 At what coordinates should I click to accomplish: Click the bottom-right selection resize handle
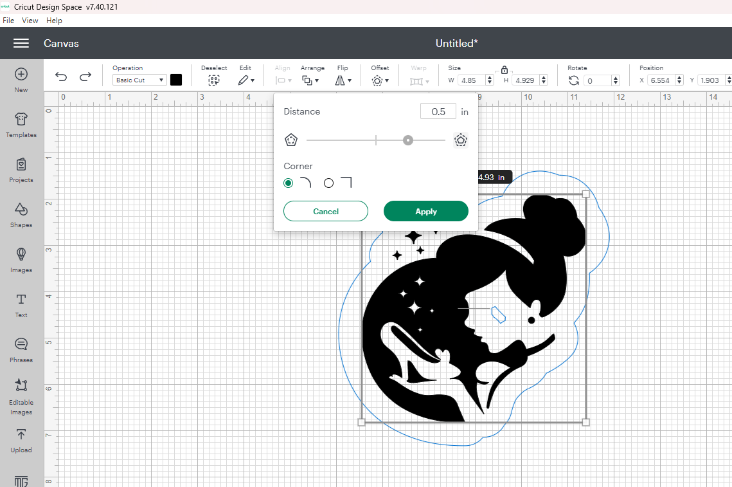tap(586, 423)
